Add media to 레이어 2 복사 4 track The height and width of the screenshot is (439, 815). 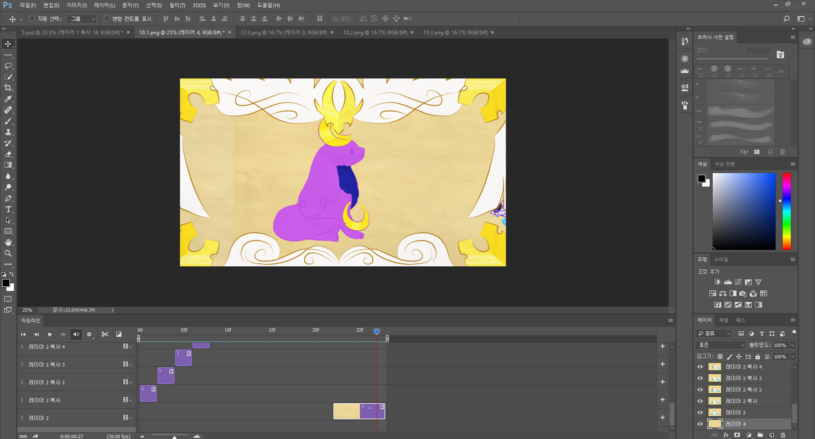(x=663, y=347)
